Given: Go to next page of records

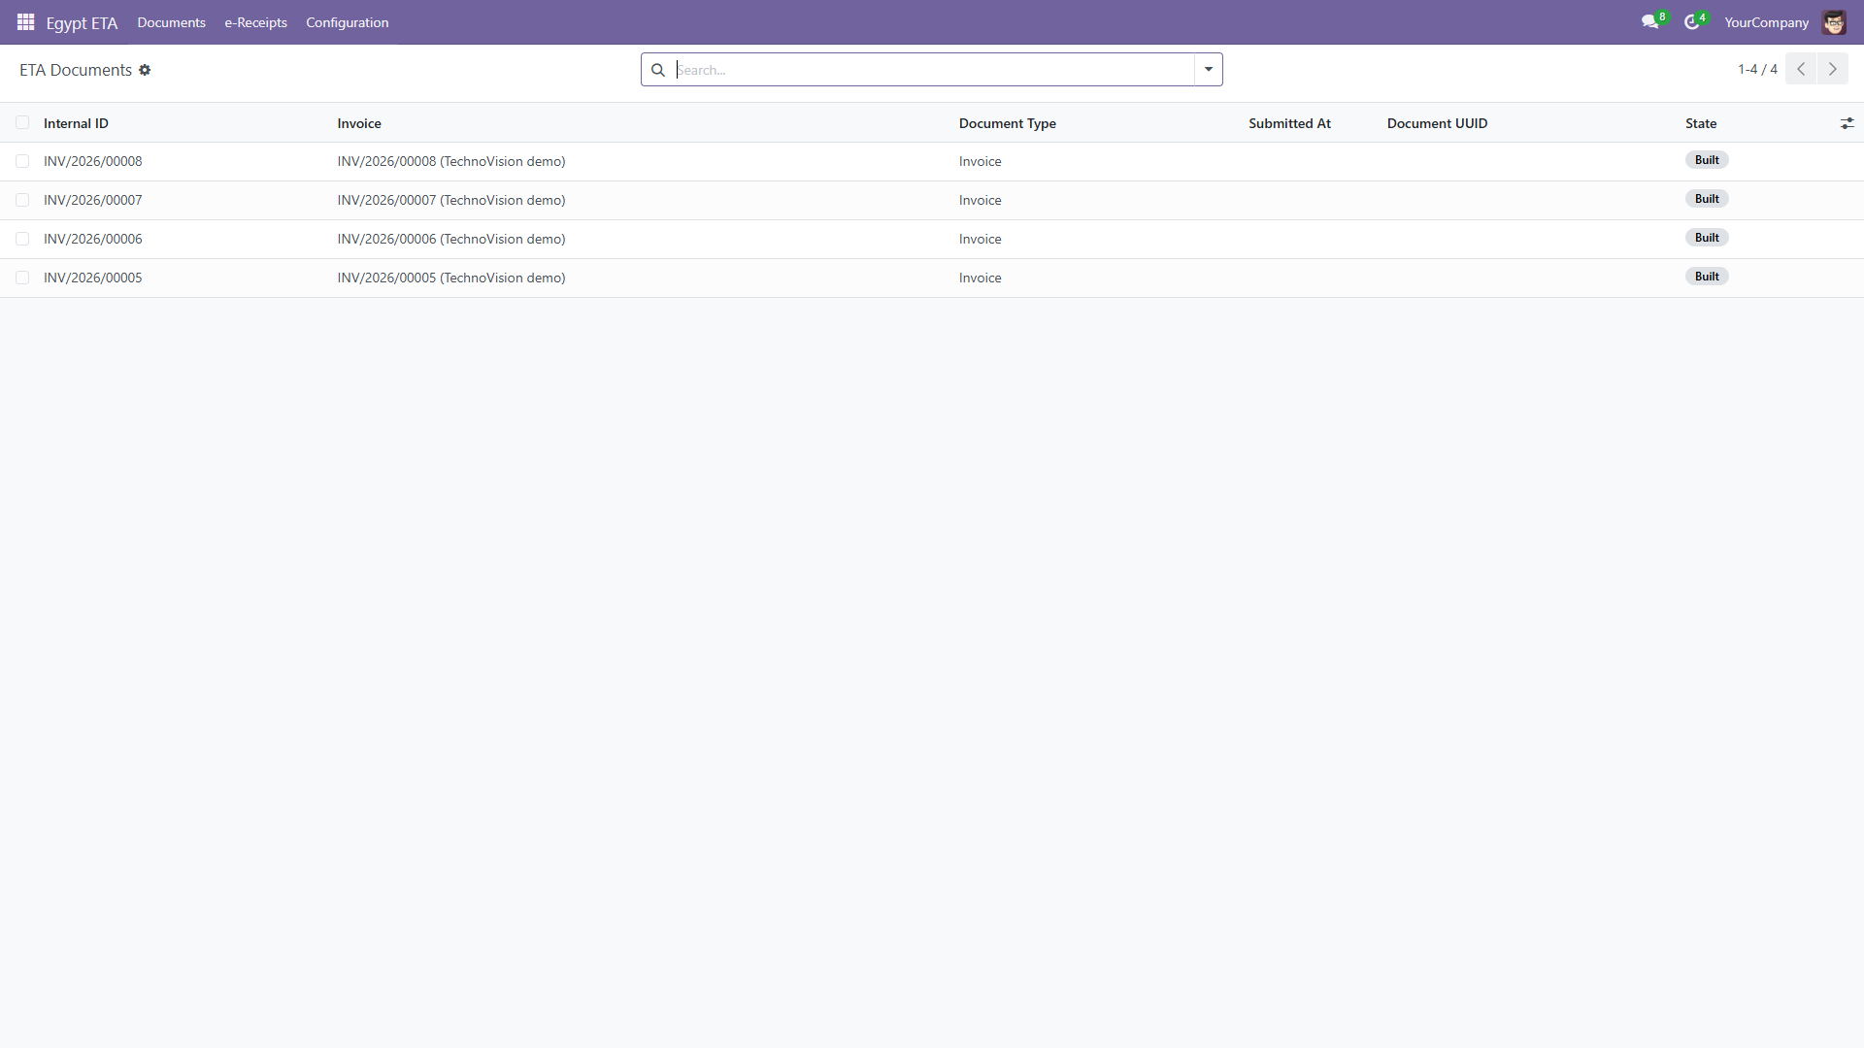Looking at the screenshot, I should point(1833,69).
